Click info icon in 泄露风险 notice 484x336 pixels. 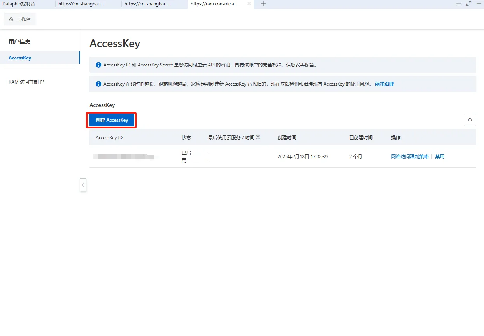(98, 84)
